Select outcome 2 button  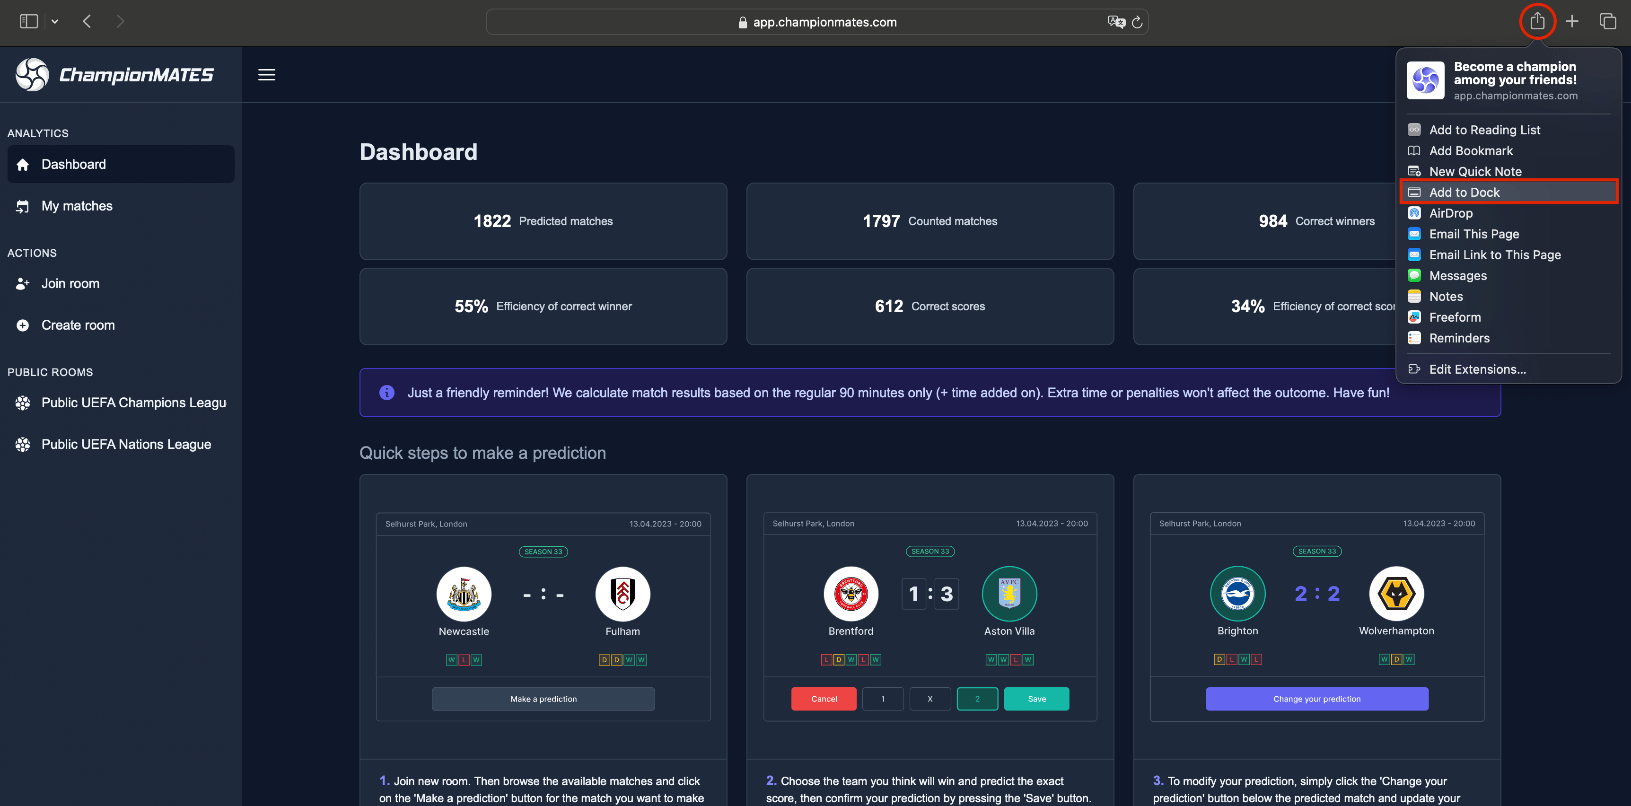(977, 699)
